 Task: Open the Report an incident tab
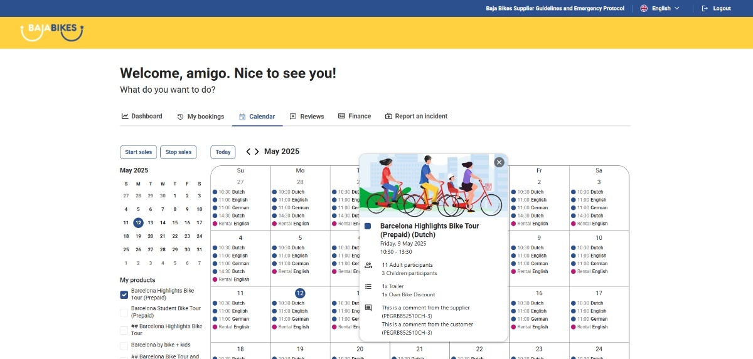pos(416,116)
